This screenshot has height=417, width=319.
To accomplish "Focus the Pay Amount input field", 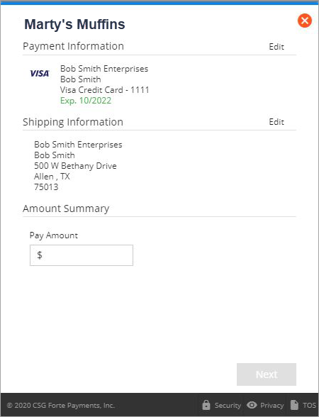I will 82,255.
